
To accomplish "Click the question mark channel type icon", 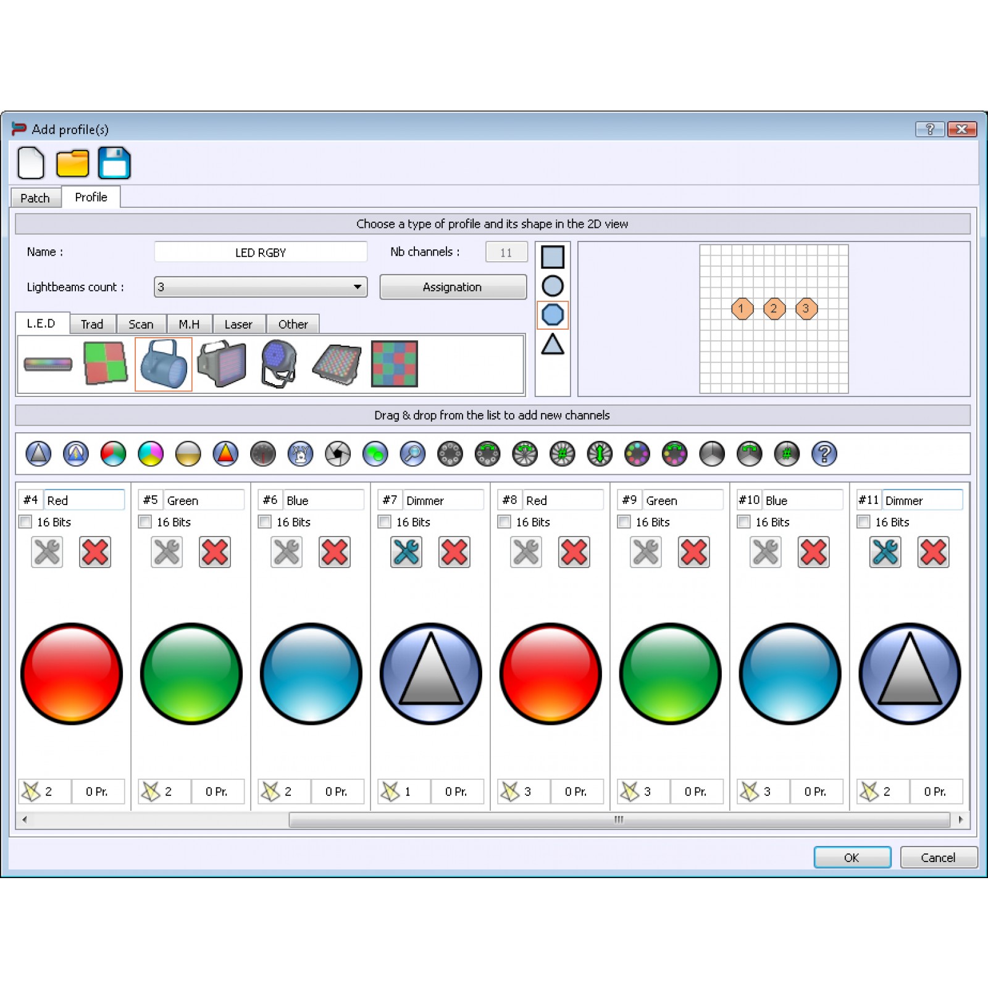I will [824, 454].
